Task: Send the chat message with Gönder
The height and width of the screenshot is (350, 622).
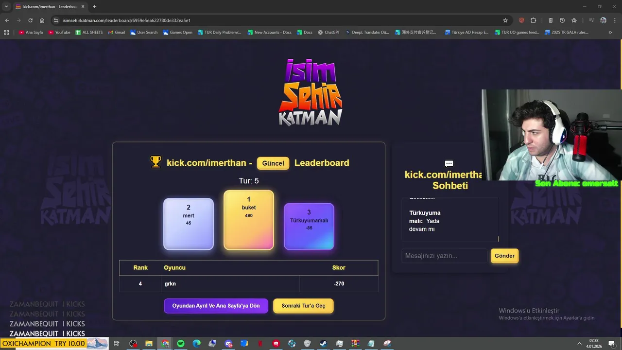Action: [504, 256]
